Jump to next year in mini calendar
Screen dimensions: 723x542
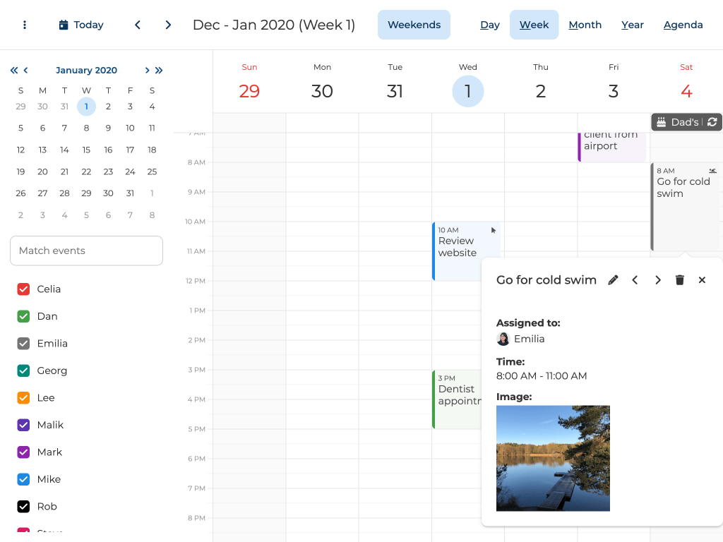coord(159,70)
